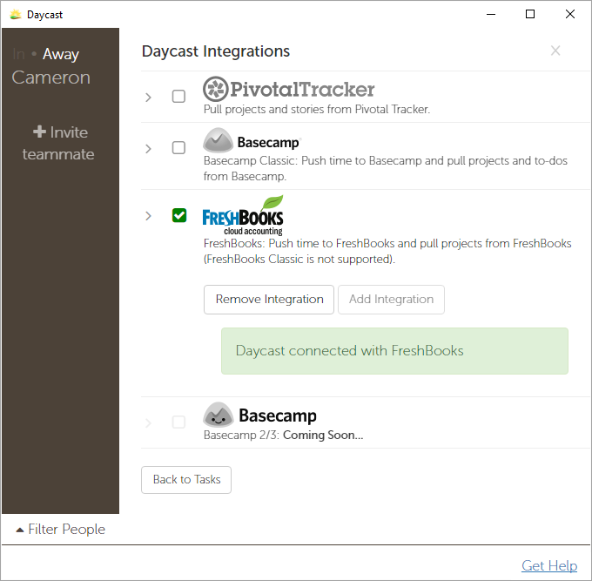This screenshot has width=592, height=581.
Task: Uncheck the FreshBooks integration checkbox
Action: click(179, 215)
